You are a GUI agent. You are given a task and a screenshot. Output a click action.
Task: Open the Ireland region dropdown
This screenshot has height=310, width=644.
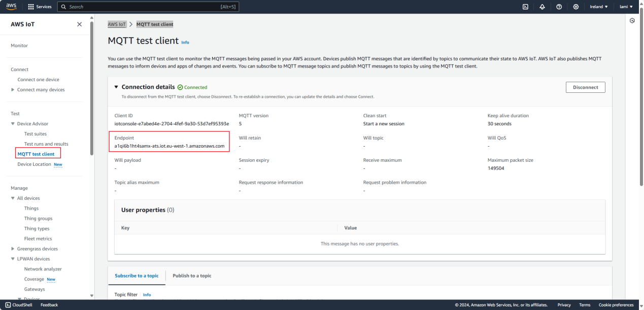coord(599,7)
